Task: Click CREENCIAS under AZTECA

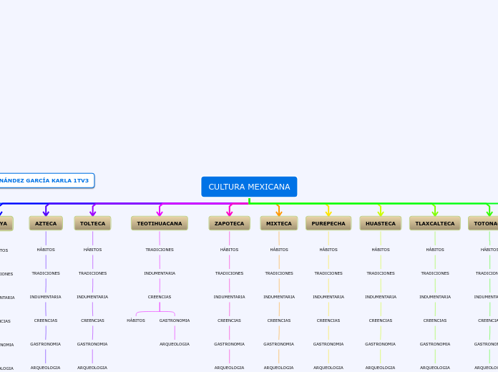Action: click(x=46, y=320)
